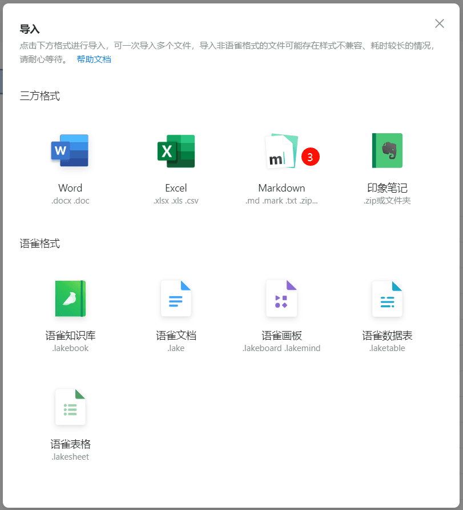Select the 印象笔记 import icon
The image size is (463, 510).
click(x=386, y=150)
